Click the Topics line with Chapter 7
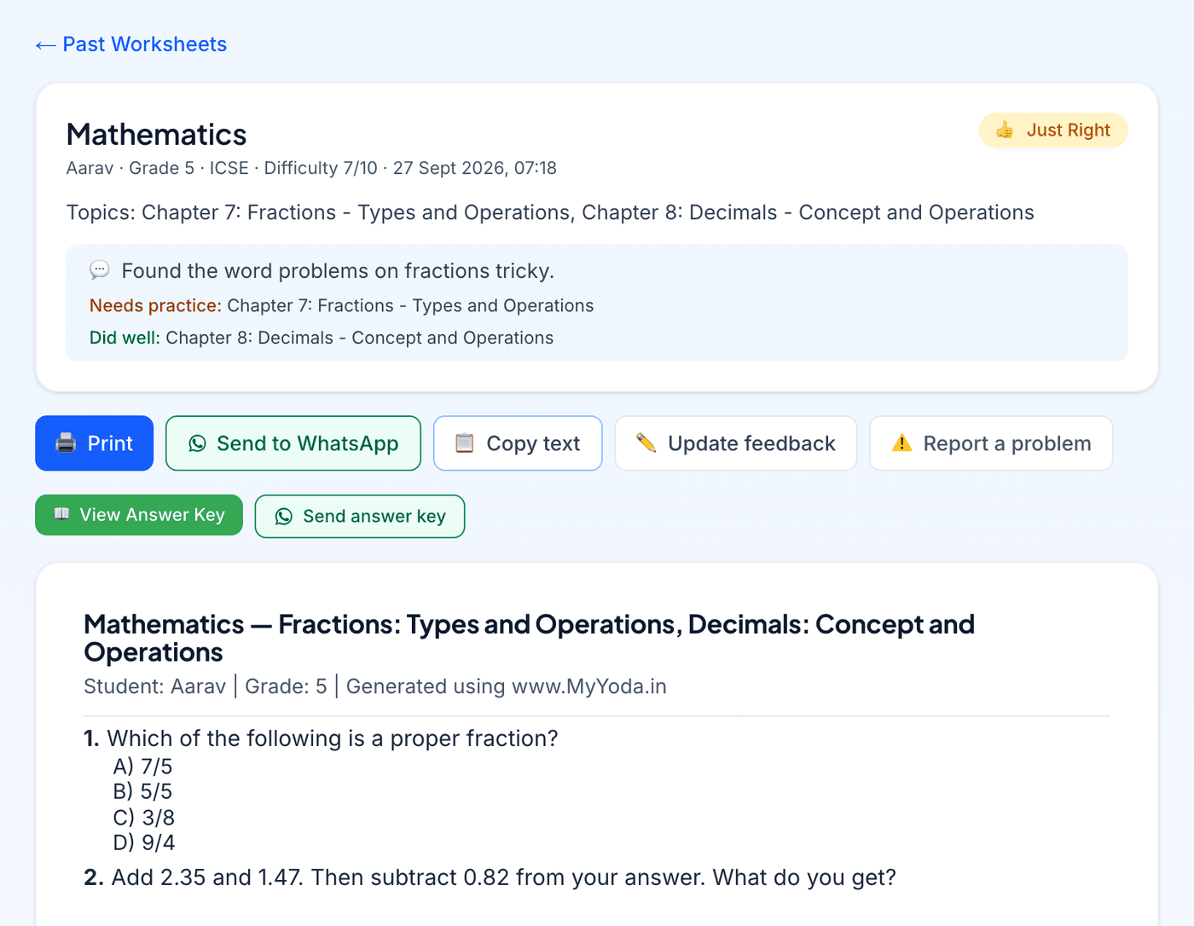 tap(550, 212)
